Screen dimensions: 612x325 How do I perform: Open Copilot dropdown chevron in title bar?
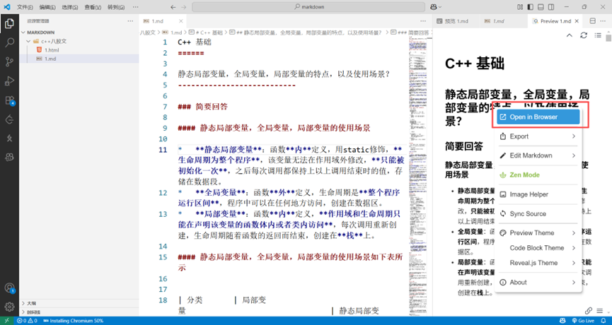click(x=440, y=7)
